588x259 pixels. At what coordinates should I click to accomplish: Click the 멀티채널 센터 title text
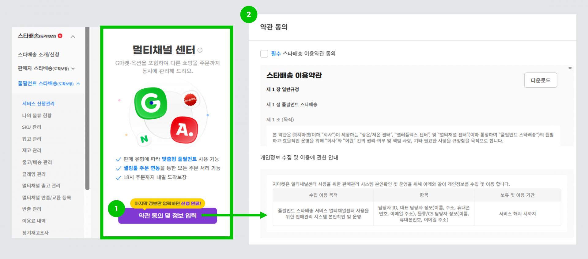pos(164,50)
